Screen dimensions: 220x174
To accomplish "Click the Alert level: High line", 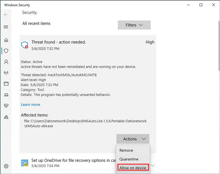I will pos(33,80).
